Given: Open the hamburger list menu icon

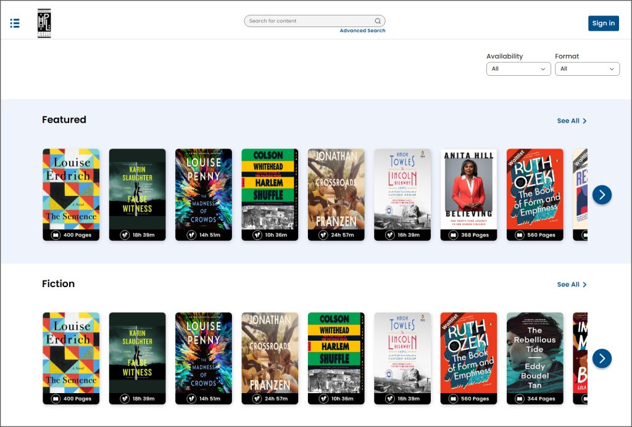Looking at the screenshot, I should pos(15,23).
